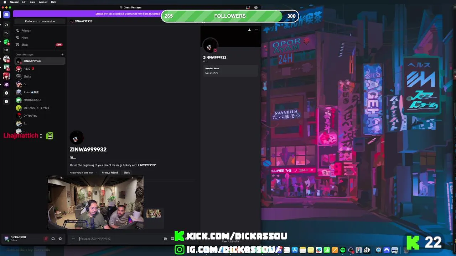The image size is (456, 256).
Task: Select the ZINWA999932 direct message
Action: pyautogui.click(x=39, y=61)
